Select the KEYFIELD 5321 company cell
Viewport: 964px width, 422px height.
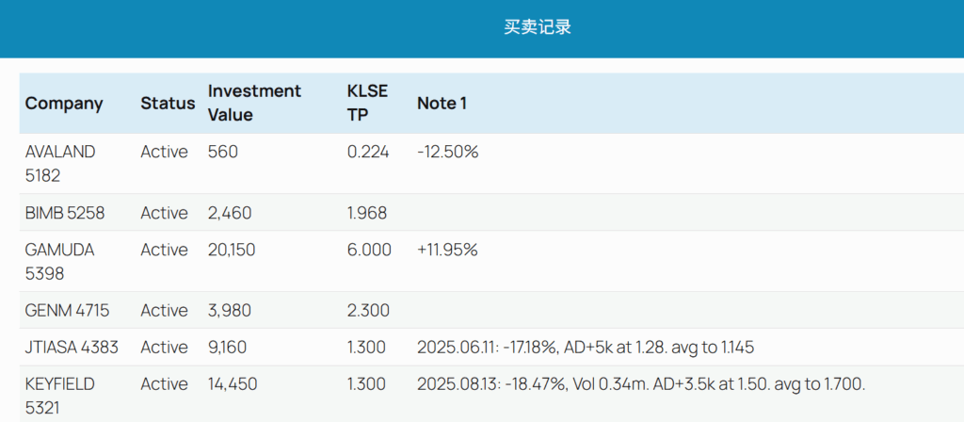[60, 396]
